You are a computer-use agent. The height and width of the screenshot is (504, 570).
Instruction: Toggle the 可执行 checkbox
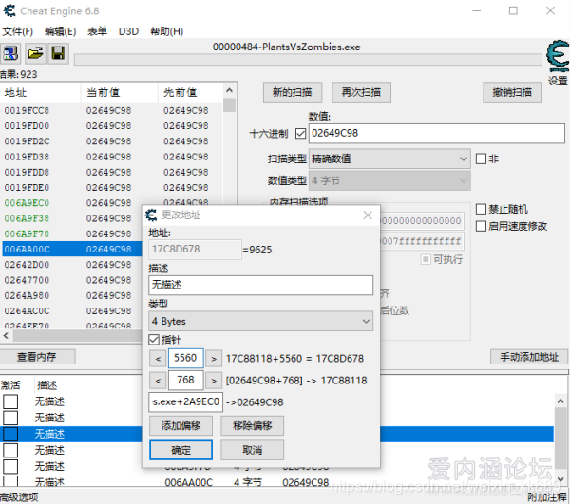click(x=426, y=259)
